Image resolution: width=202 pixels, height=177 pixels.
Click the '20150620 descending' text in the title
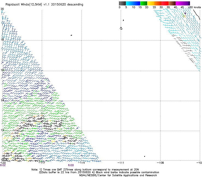(x=67, y=5)
